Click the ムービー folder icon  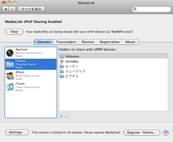click(x=62, y=66)
